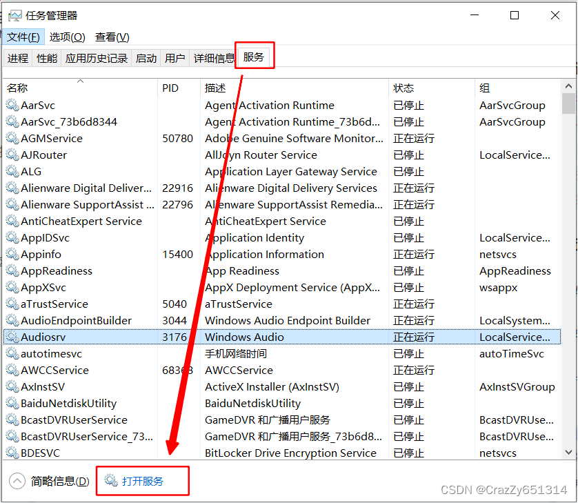Click the gear icon beside AudioEndpointBuilder
Screen dimensions: 578x503
(x=12, y=320)
